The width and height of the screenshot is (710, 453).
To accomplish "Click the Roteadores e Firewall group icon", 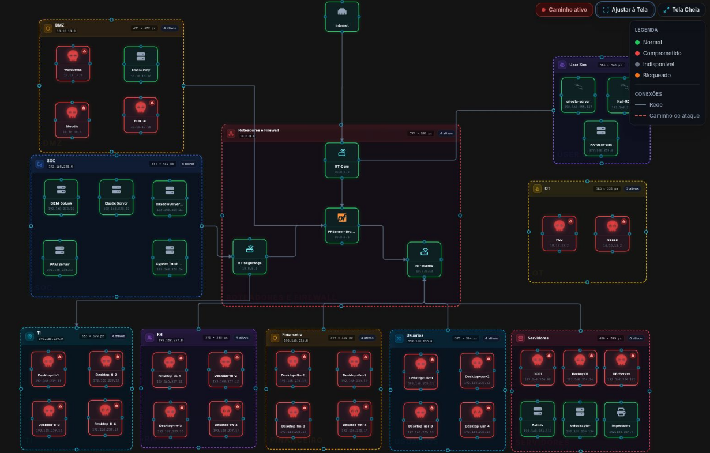I will pos(230,134).
